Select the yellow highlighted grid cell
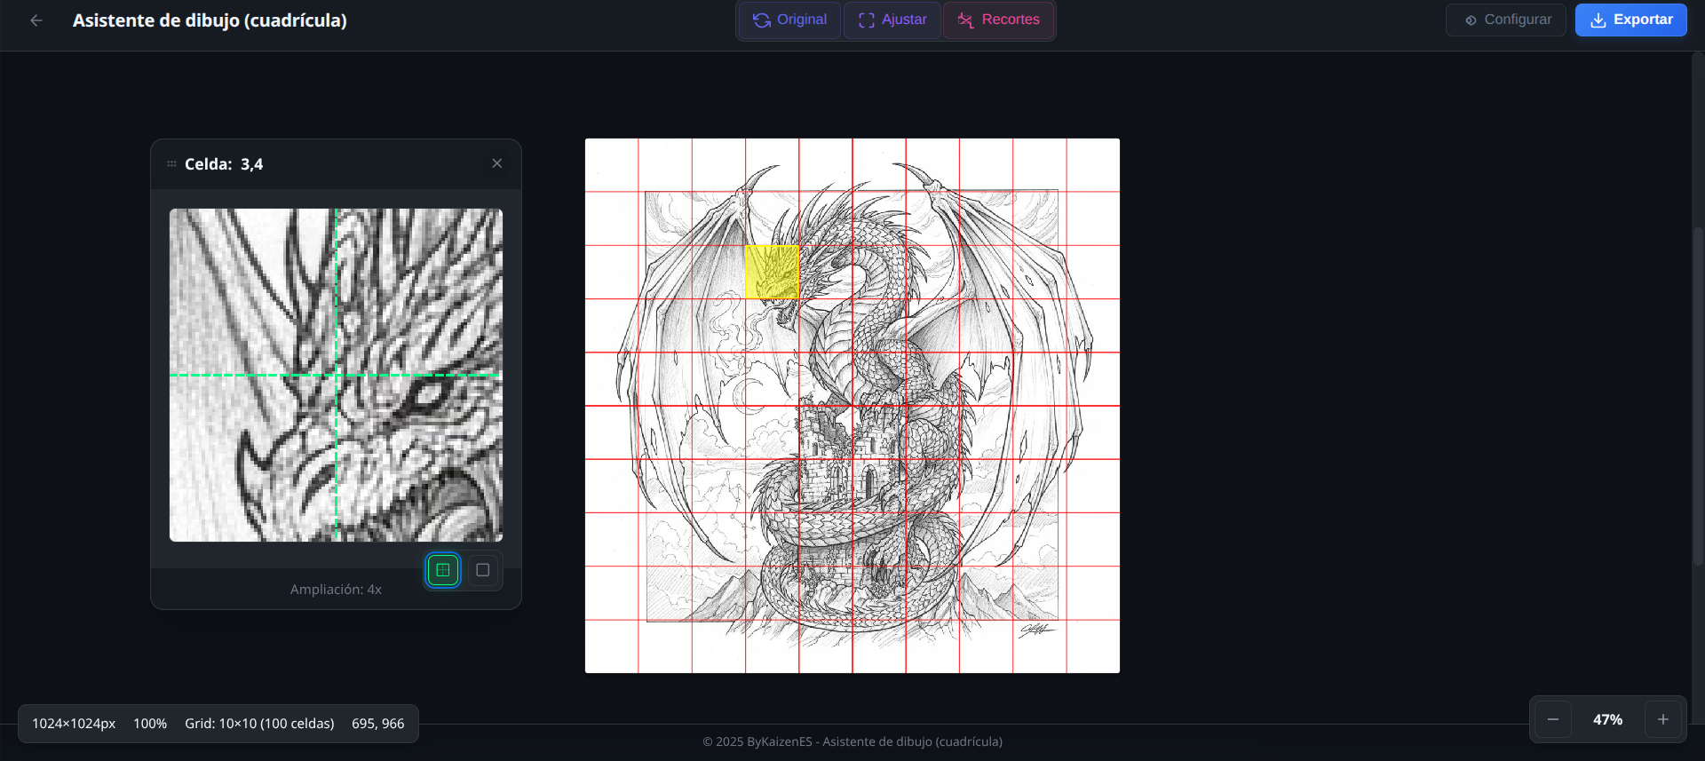The height and width of the screenshot is (761, 1705). (x=772, y=272)
